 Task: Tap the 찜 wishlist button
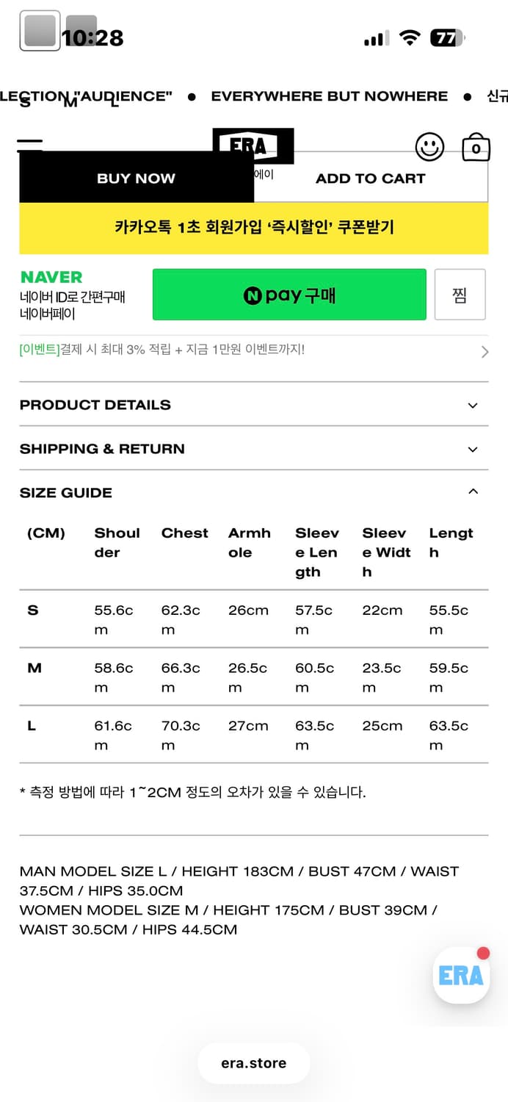pyautogui.click(x=460, y=294)
